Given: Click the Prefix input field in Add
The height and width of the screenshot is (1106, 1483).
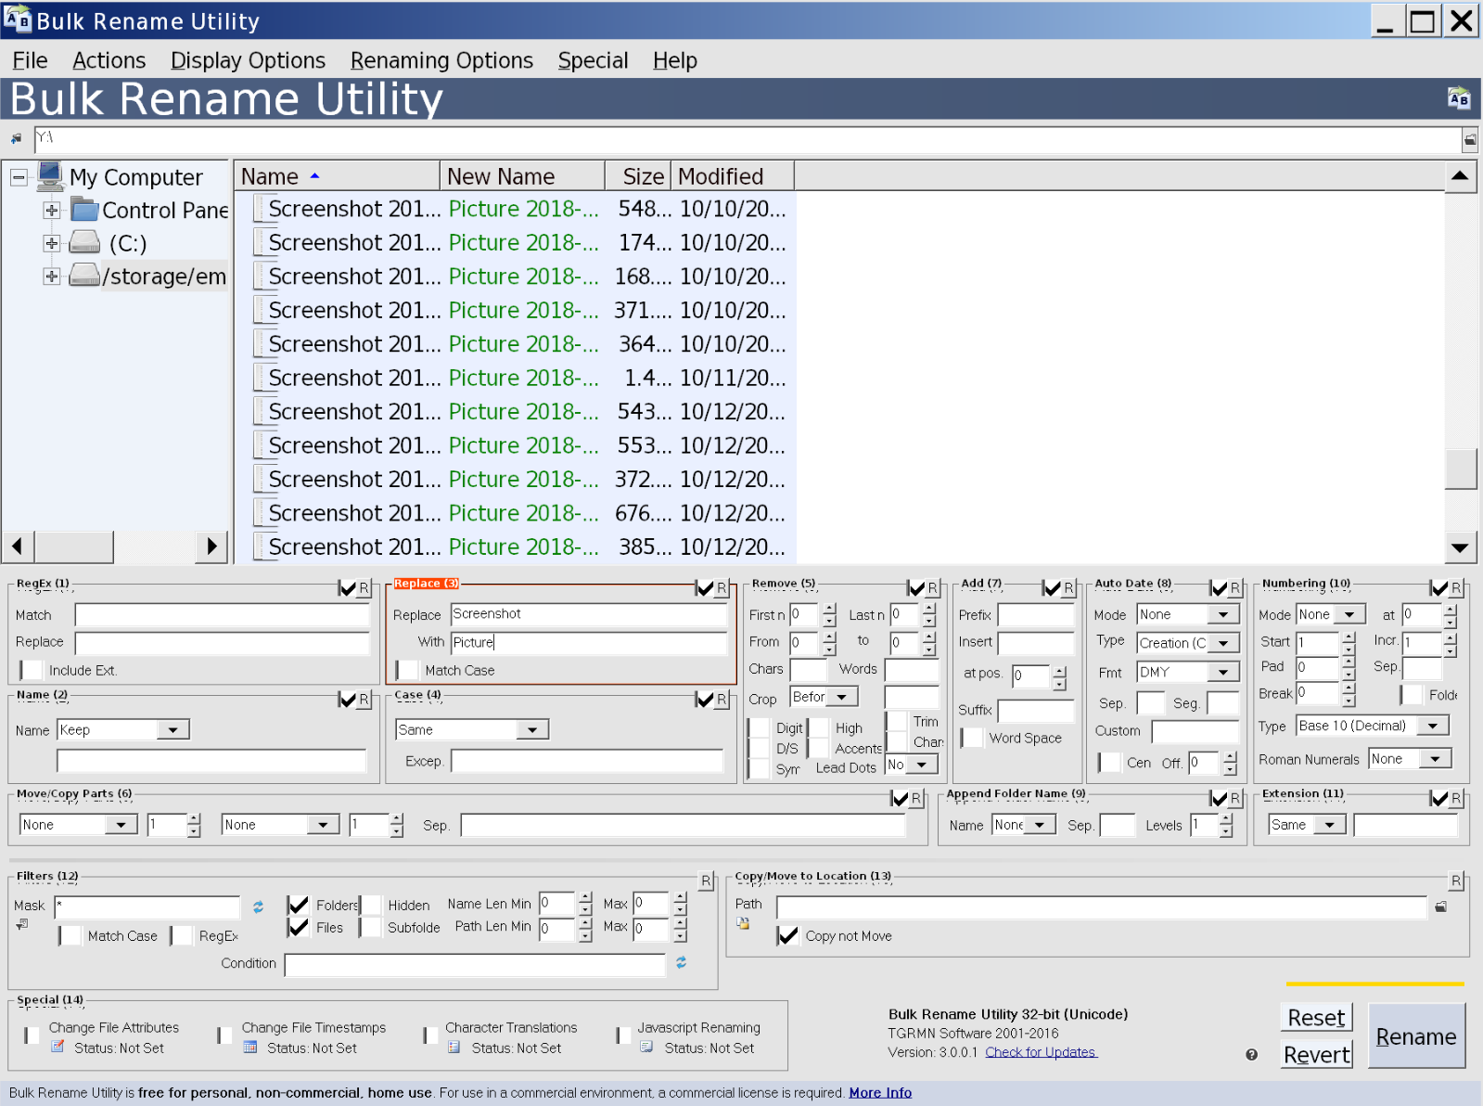Looking at the screenshot, I should (x=1035, y=615).
